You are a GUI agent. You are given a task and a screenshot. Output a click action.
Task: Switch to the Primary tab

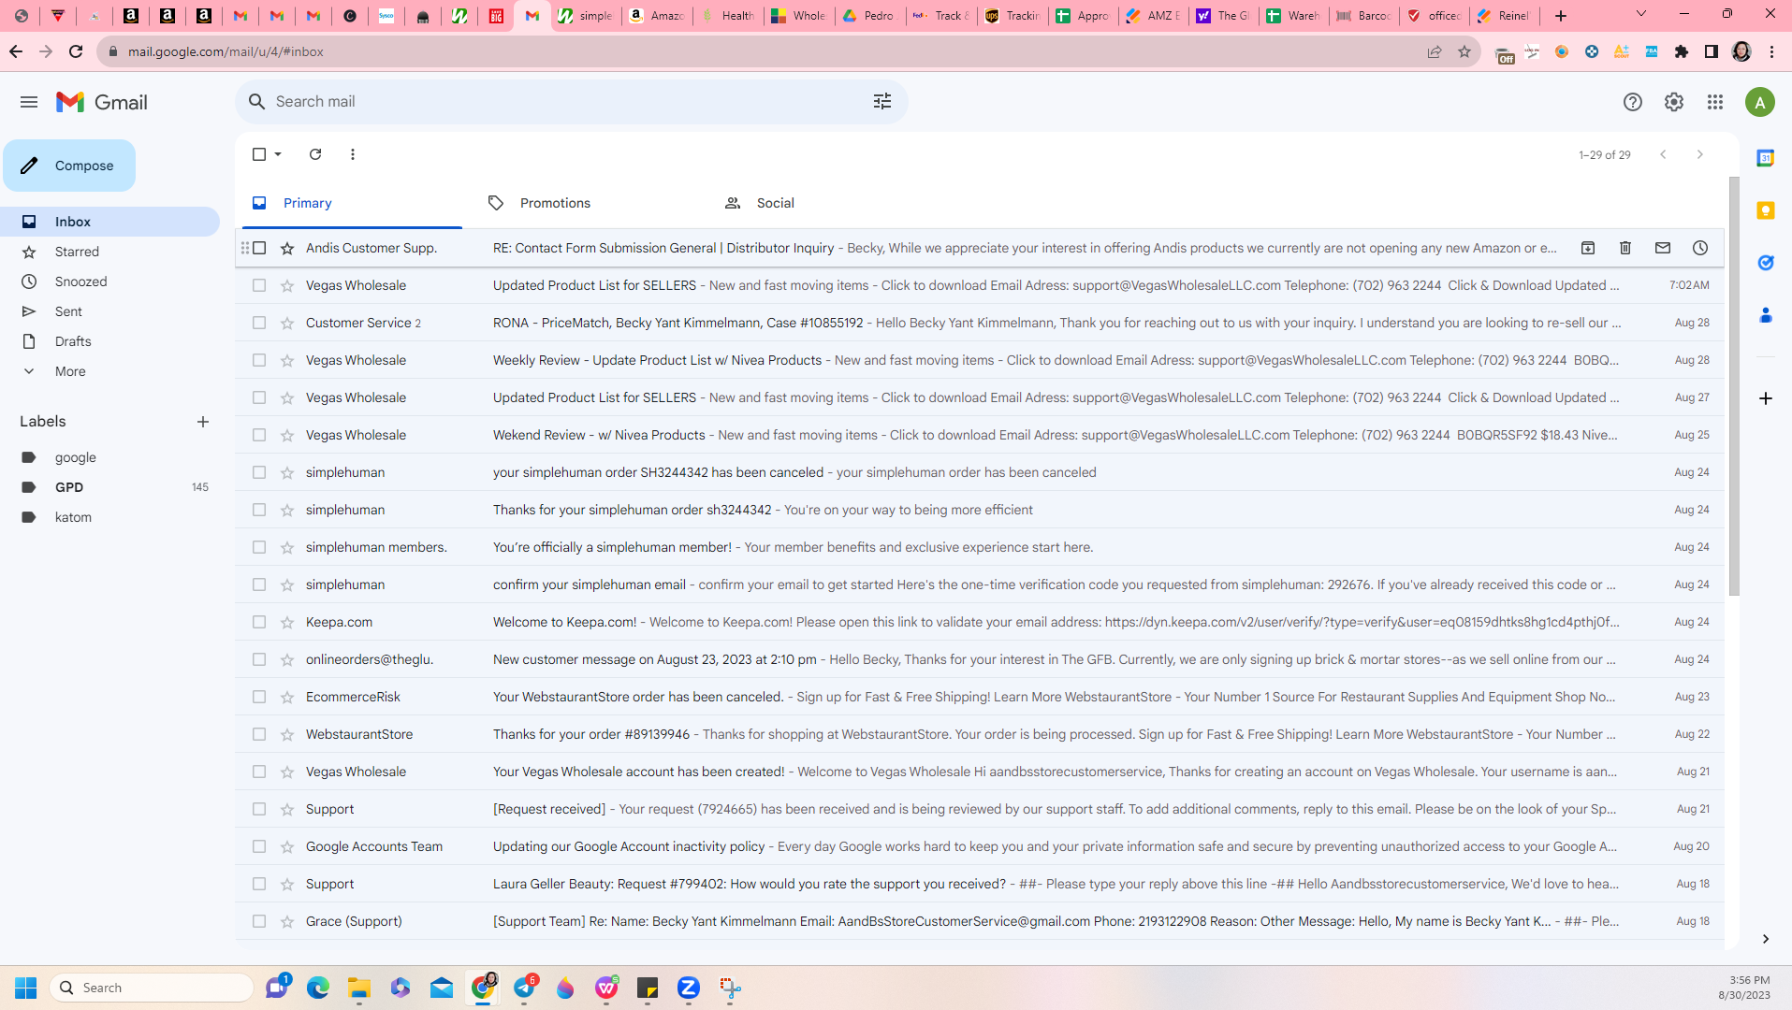[x=352, y=203]
